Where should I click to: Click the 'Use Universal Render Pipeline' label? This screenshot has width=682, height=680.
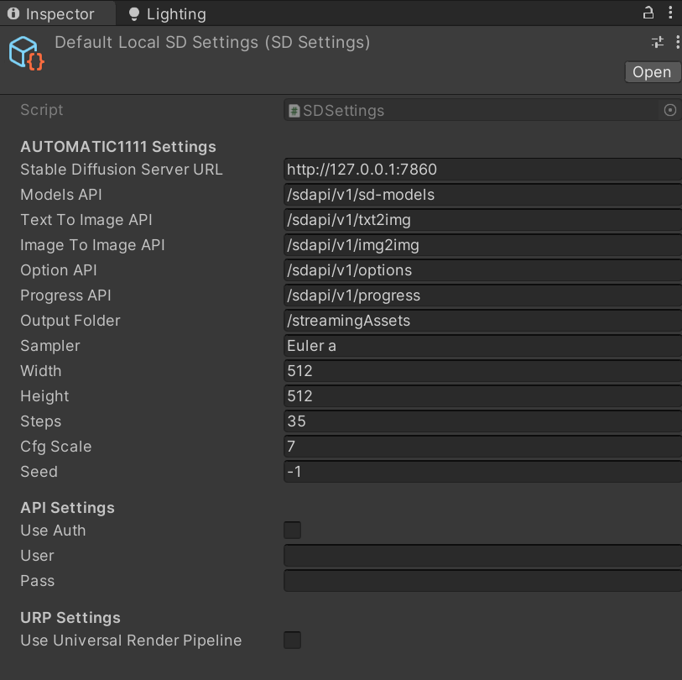pyautogui.click(x=131, y=641)
